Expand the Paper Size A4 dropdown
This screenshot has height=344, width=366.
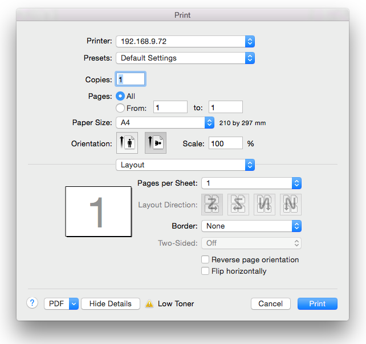(165, 122)
